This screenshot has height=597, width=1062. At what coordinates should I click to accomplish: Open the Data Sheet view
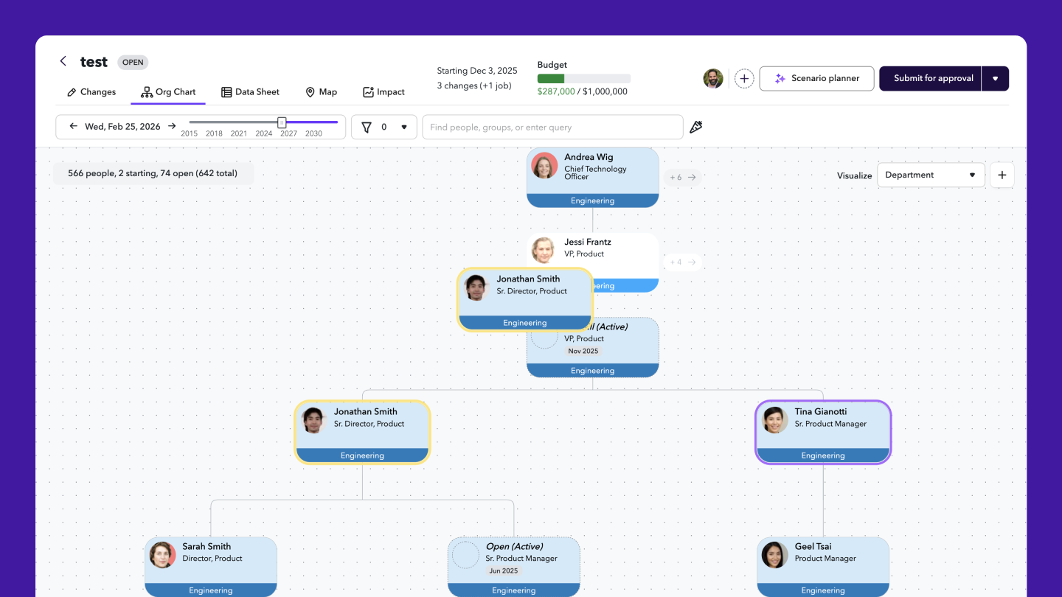pyautogui.click(x=250, y=91)
